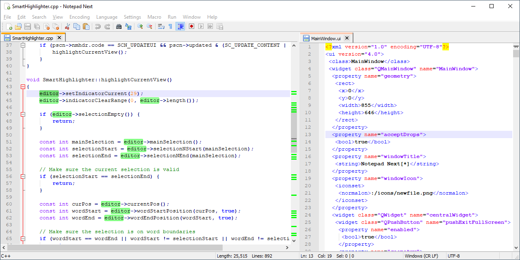Open the Macro menu
This screenshot has width=520, height=260.
coord(154,17)
